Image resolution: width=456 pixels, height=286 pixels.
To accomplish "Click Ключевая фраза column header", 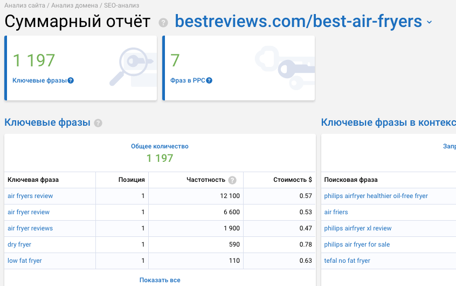I will pos(33,180).
